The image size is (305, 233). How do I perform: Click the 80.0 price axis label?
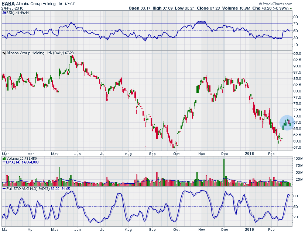(x=297, y=91)
